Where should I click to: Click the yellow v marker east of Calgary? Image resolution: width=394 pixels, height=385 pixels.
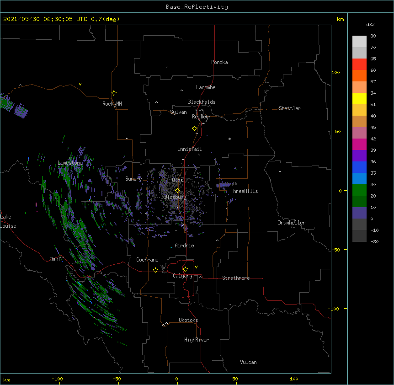coord(196,267)
